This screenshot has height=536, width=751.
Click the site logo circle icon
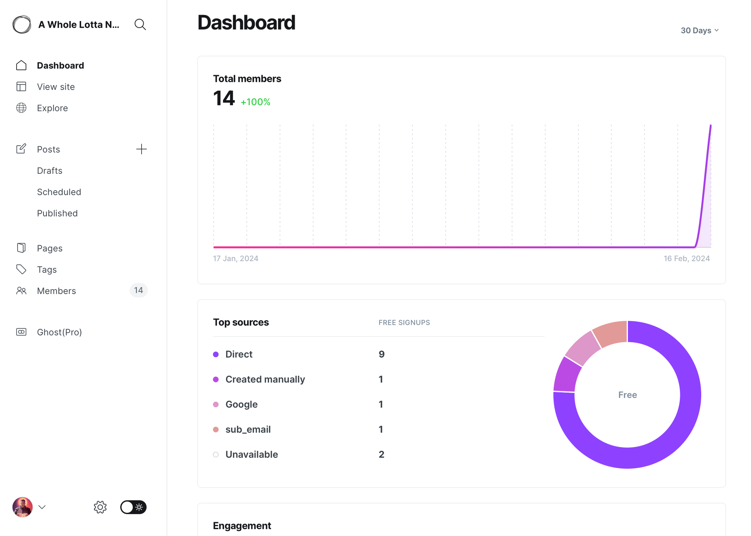(x=22, y=24)
